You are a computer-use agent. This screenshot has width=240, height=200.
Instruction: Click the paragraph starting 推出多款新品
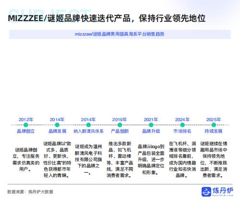[x=120, y=160]
